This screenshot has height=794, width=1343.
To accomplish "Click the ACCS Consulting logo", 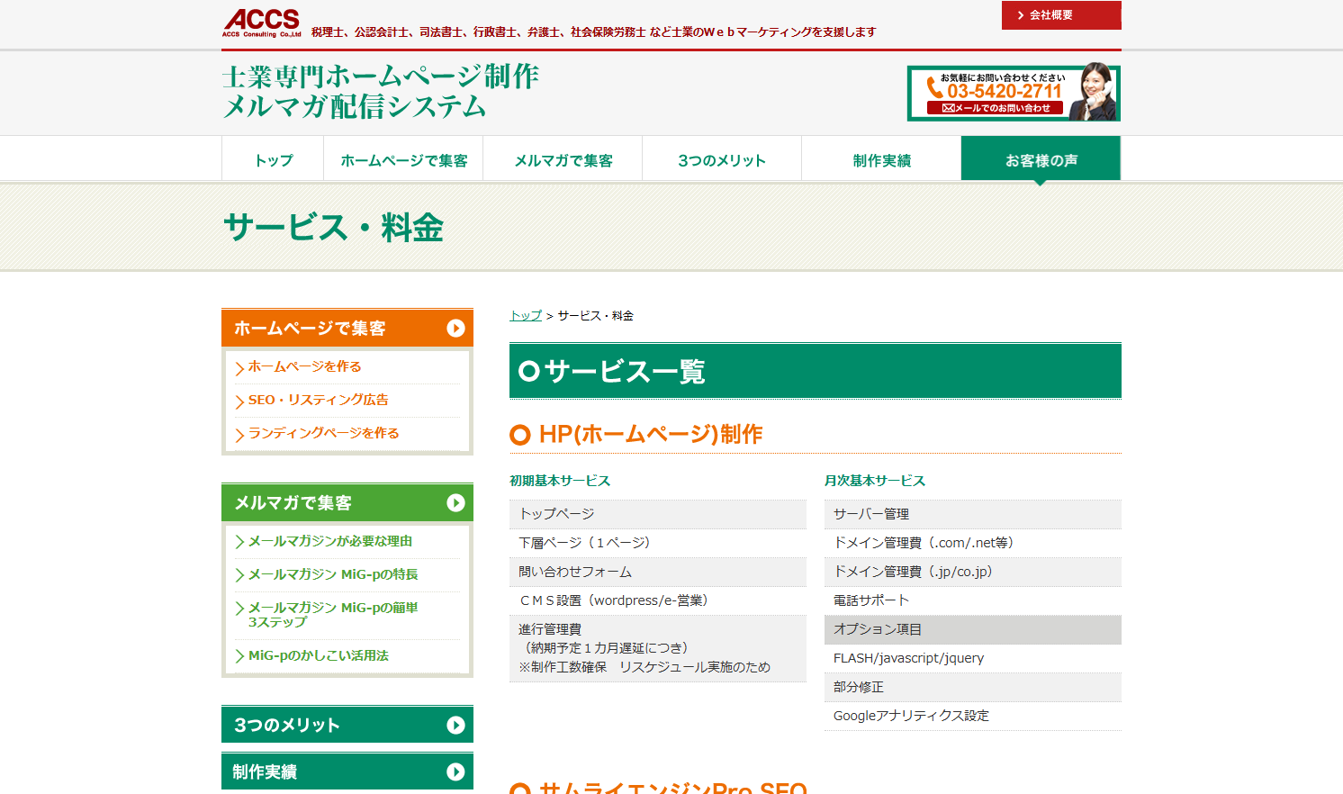I will 262,23.
